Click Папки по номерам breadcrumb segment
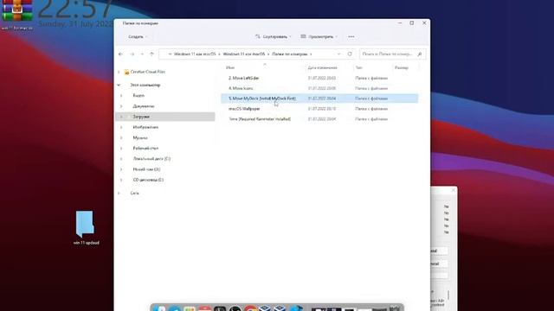 pos(290,54)
